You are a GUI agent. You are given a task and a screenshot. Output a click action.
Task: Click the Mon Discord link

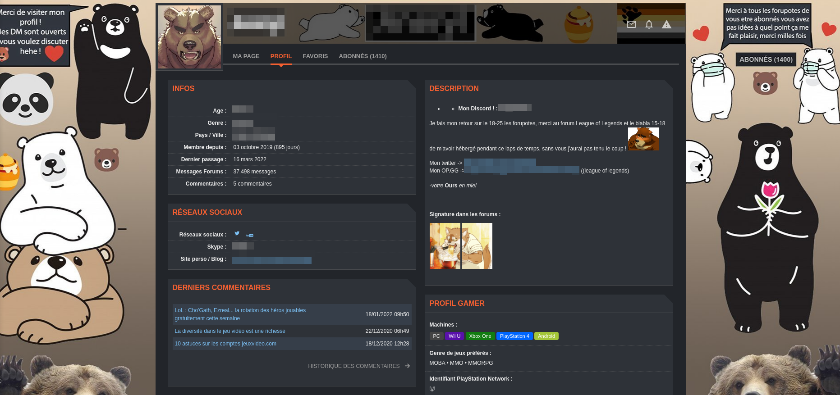[477, 109]
